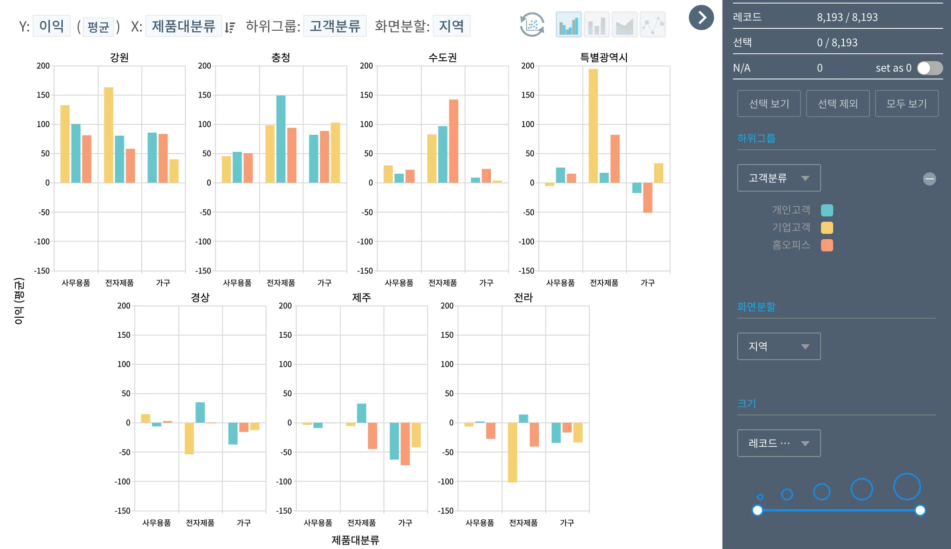Viewport: 951px width, 549px height.
Task: Toggle the 개인고객 legend color box
Action: tap(827, 210)
